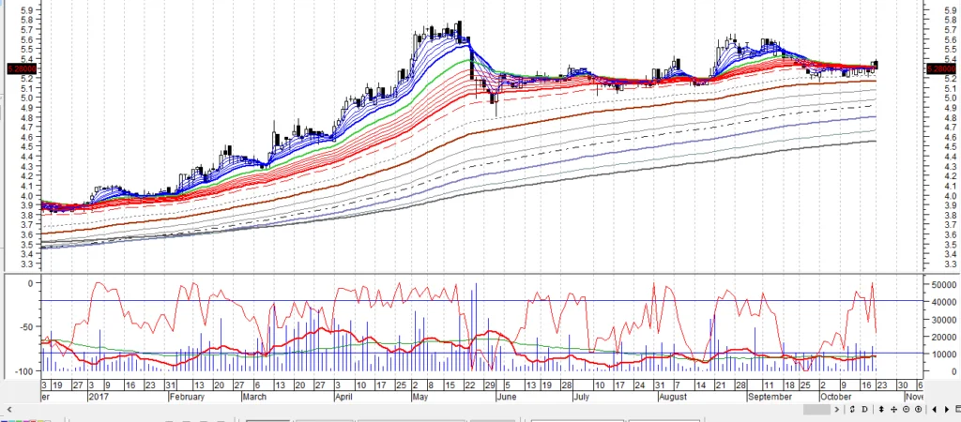Select the D daily period button
This screenshot has height=422, width=961.
pyautogui.click(x=864, y=410)
